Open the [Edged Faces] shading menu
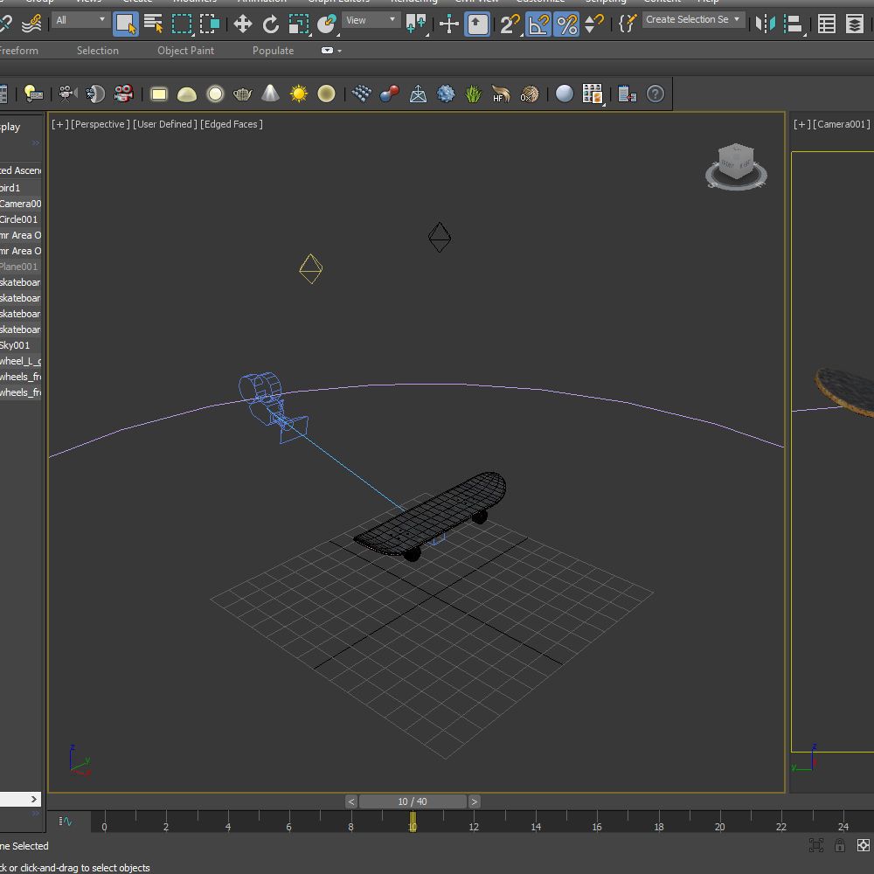 [232, 124]
